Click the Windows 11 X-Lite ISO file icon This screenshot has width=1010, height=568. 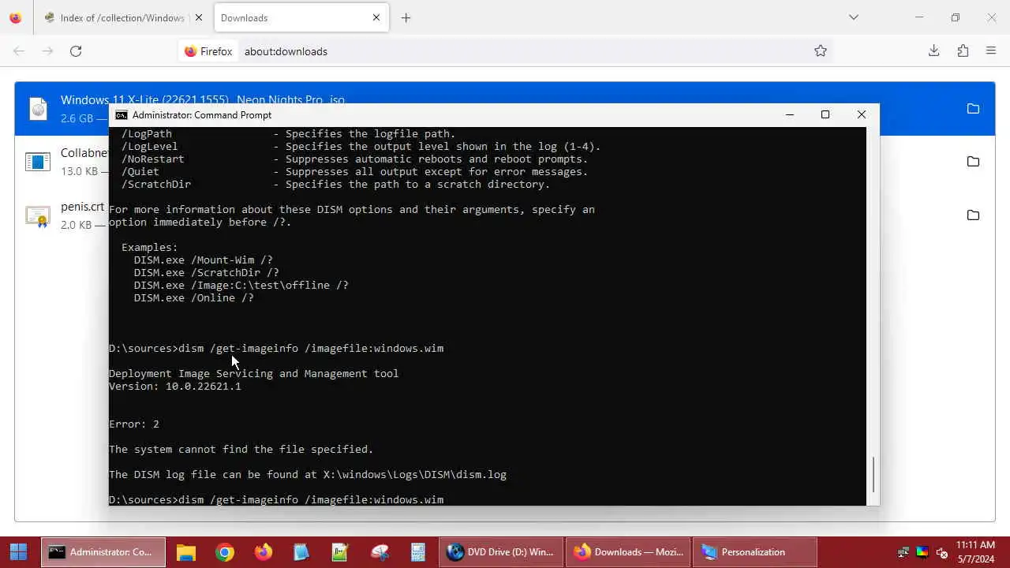38,109
